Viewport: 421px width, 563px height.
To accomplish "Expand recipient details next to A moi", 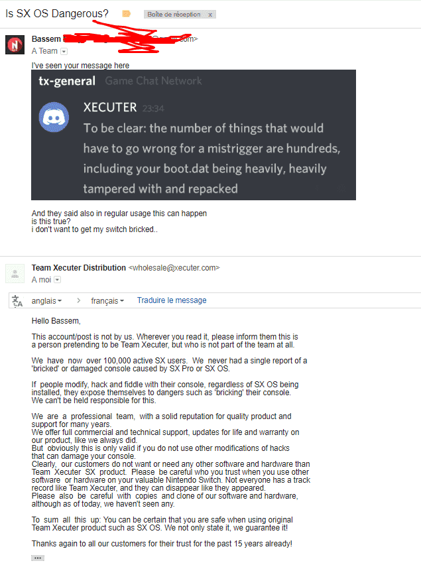I will click(58, 280).
